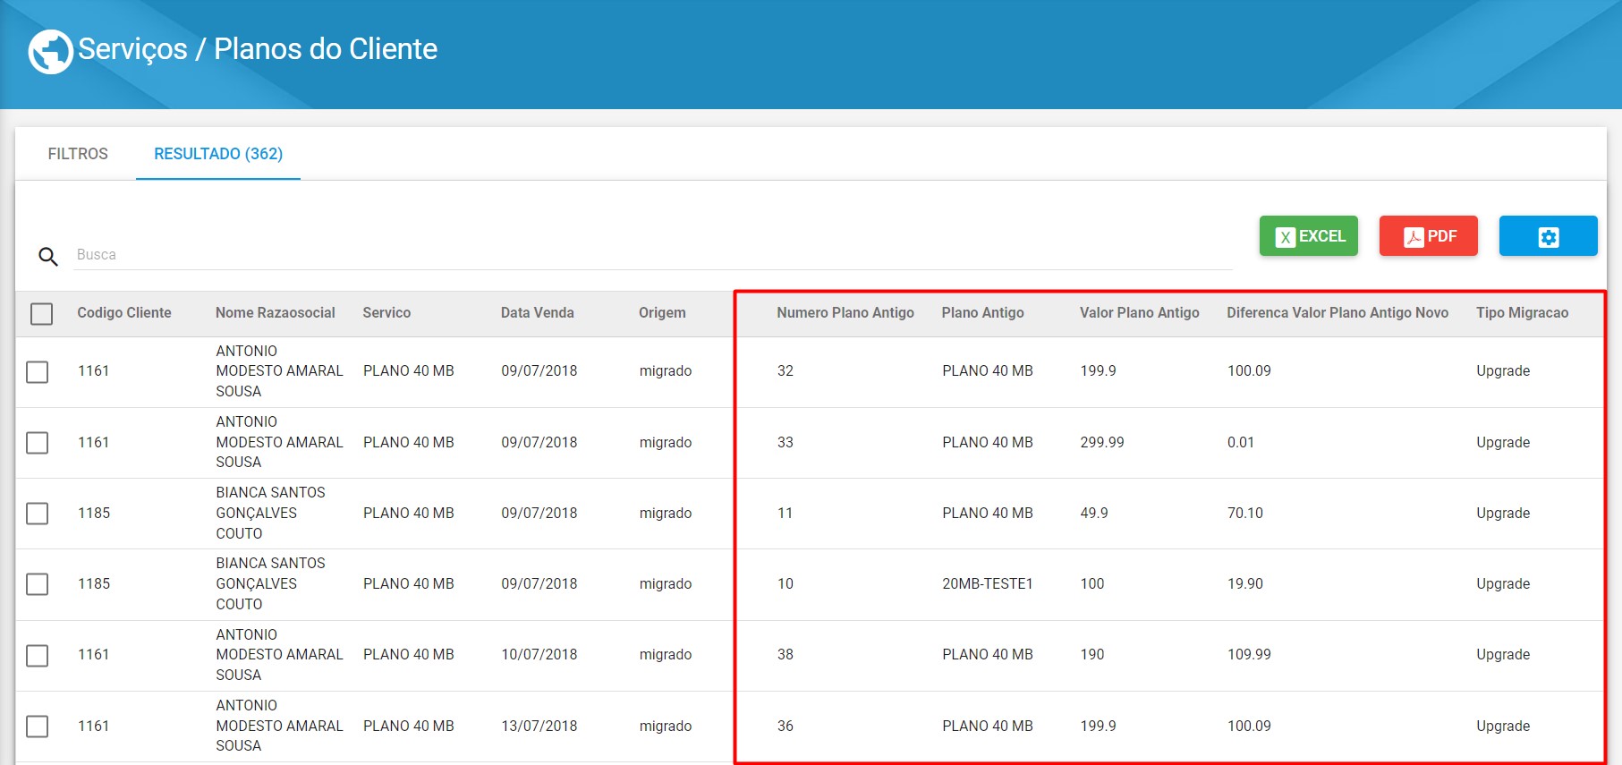Toggle the select-all checkbox in table header

pos(41,314)
